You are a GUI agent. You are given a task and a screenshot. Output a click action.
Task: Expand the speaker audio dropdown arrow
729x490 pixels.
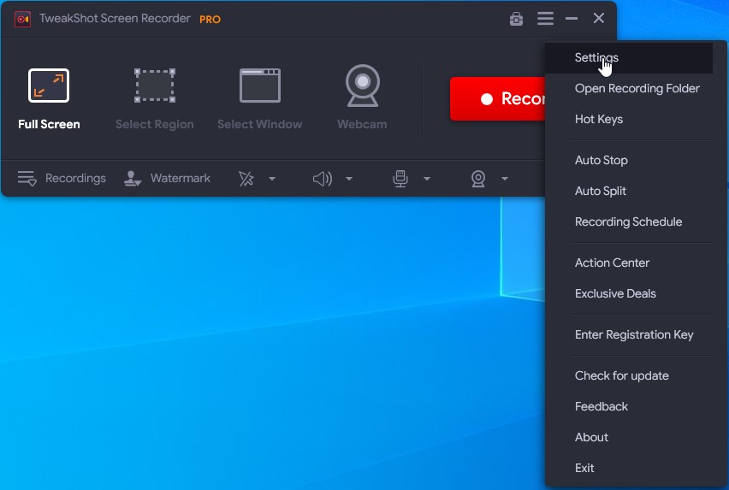(x=349, y=179)
